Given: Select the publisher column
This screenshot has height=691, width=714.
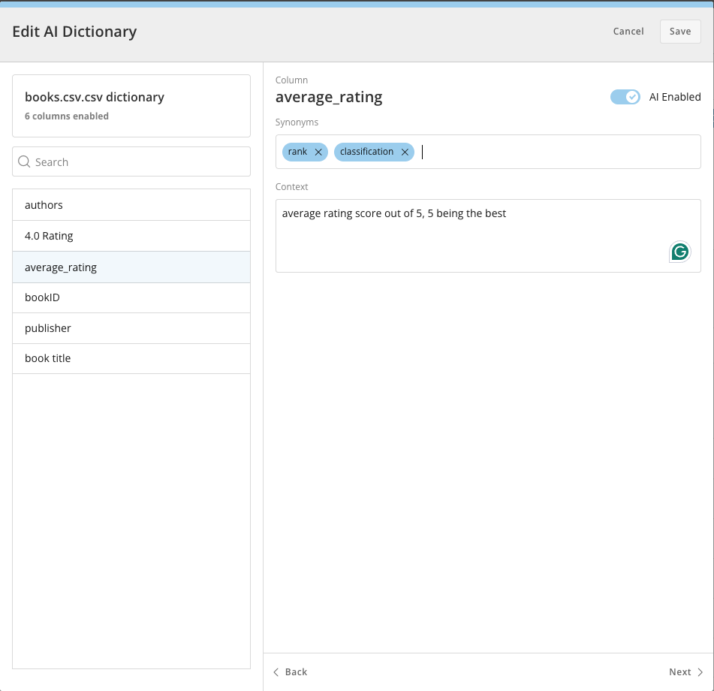Looking at the screenshot, I should [131, 328].
